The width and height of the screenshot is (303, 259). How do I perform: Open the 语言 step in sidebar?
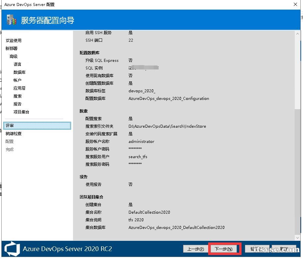pos(18,65)
